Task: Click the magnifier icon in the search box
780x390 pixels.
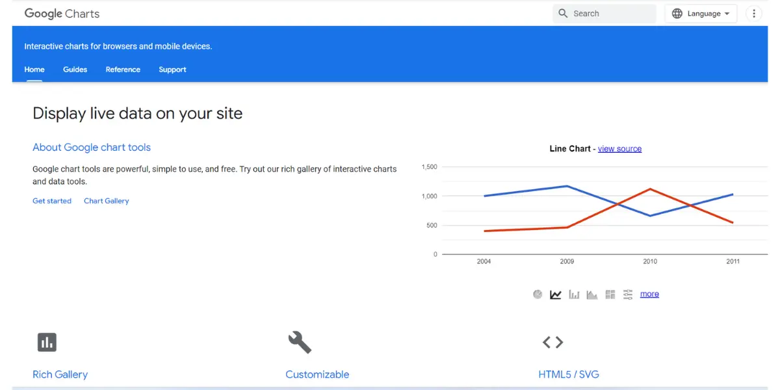Action: coord(563,14)
